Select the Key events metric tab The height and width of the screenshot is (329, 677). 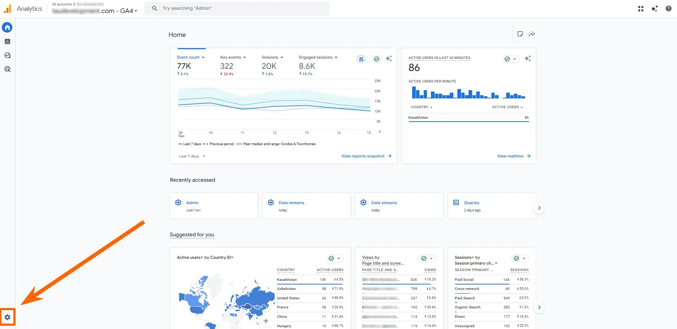(x=233, y=58)
